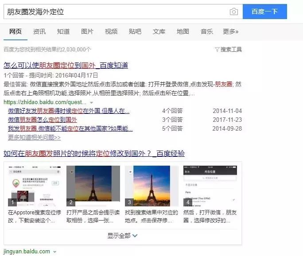Expand the 更多» tab menu
Image resolution: width=303 pixels, height=256 pixels.
coord(230,31)
